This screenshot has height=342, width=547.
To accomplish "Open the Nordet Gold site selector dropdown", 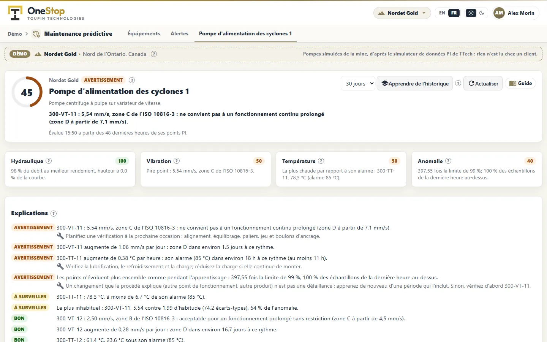I will (x=402, y=13).
